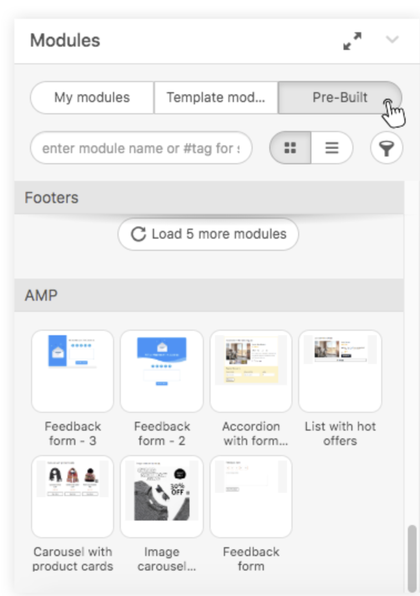This screenshot has height=596, width=420.
Task: Collapse the Footers section header
Action: coord(209,198)
